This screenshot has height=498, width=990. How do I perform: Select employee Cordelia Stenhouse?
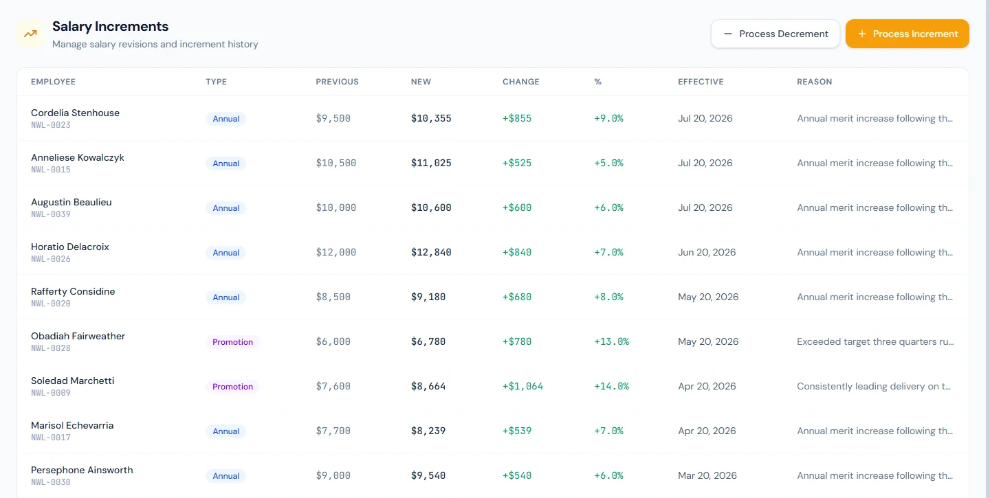pos(76,113)
